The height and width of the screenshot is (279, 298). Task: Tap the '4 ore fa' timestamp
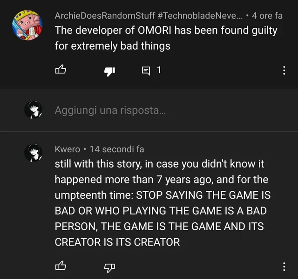267,16
